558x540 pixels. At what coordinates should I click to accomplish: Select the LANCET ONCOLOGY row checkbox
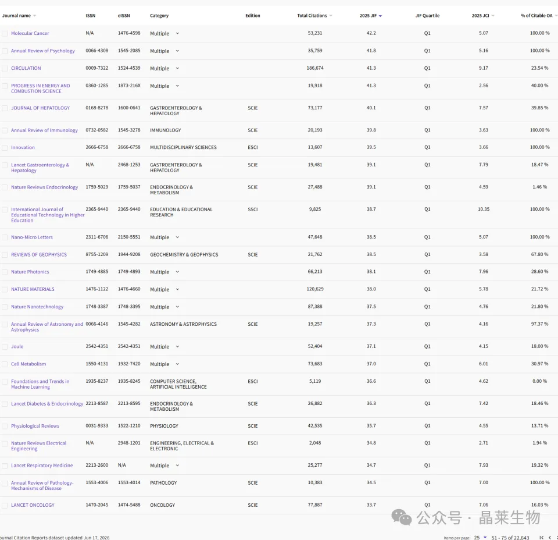point(5,505)
